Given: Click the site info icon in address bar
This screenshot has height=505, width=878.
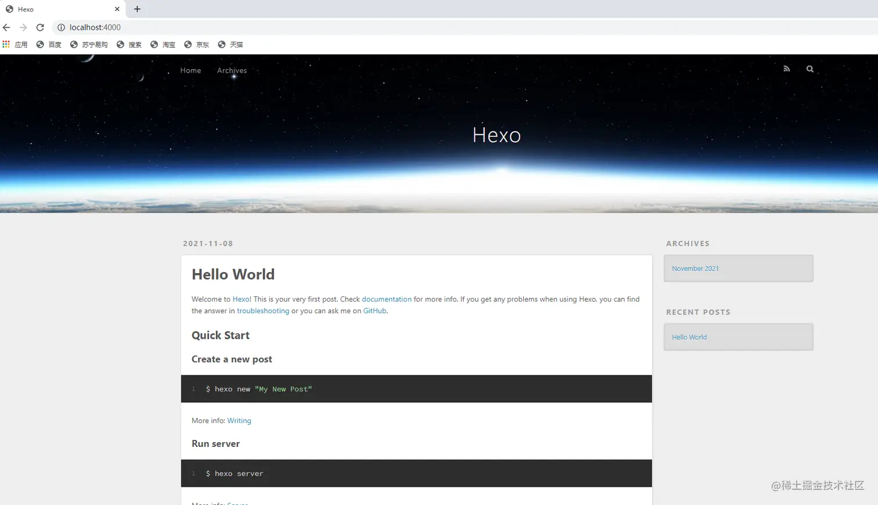Looking at the screenshot, I should [x=61, y=27].
